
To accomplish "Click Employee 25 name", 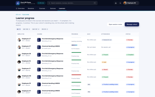I will click(26, 83).
